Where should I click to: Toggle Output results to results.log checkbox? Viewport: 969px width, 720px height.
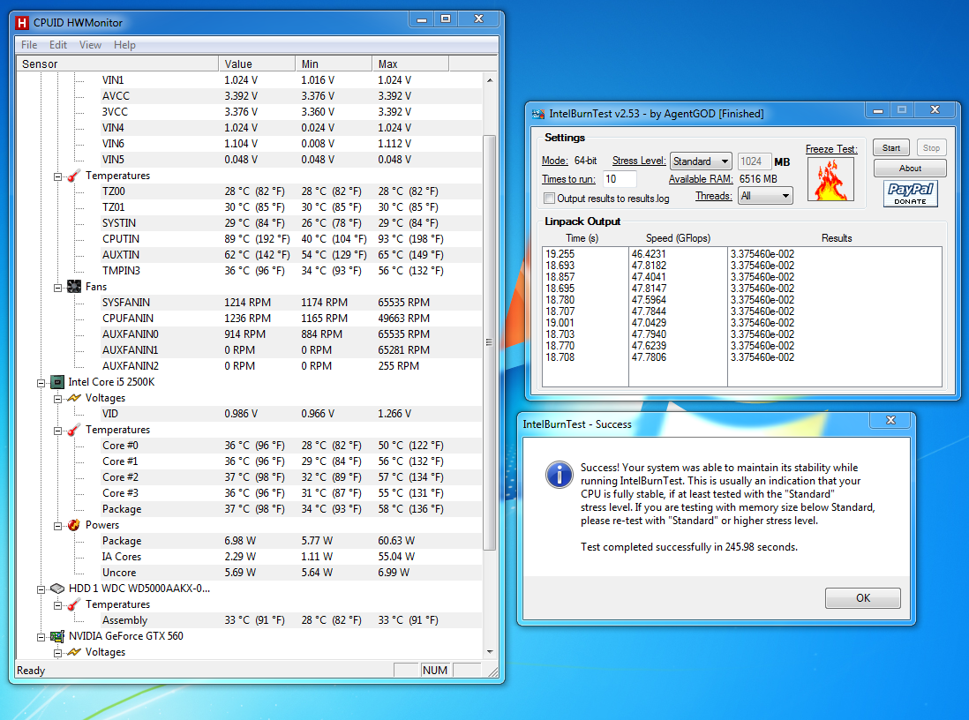(x=549, y=199)
